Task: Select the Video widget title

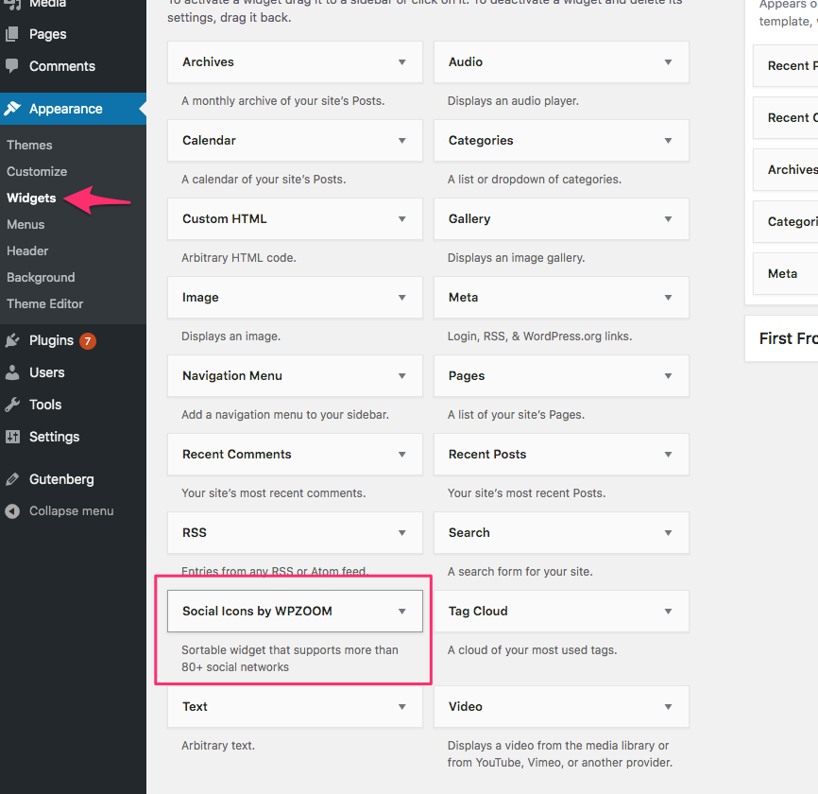Action: click(x=466, y=707)
